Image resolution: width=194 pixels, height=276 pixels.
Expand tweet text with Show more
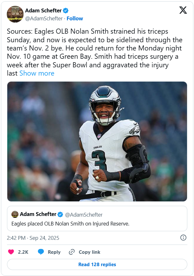pos(37,73)
